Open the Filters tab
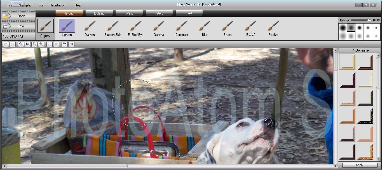 159,13
